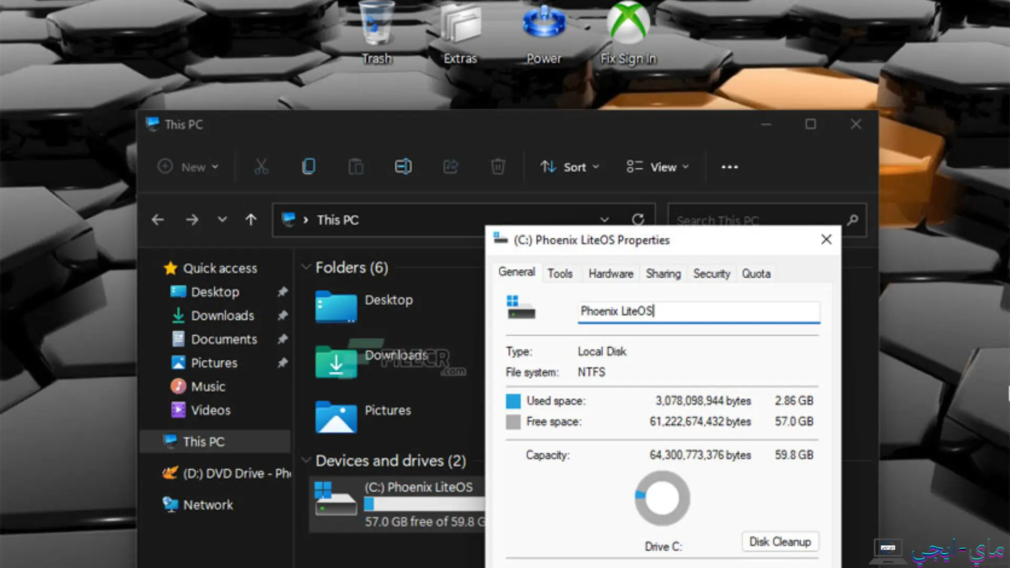Go back with the left arrow

click(x=158, y=220)
